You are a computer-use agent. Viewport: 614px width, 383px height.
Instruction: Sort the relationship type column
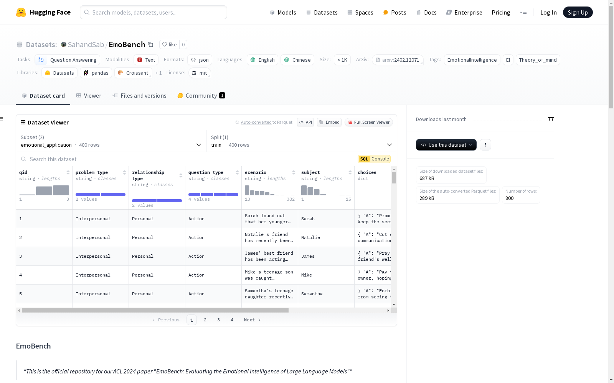181,175
